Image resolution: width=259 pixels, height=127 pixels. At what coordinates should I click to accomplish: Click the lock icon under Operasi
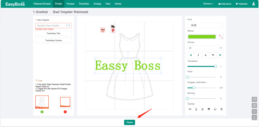point(202,109)
